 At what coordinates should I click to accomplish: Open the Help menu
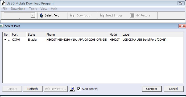[x=54, y=9]
